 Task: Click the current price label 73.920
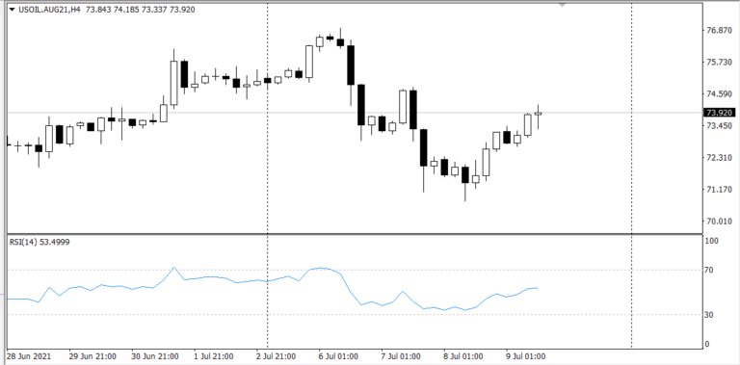point(720,113)
